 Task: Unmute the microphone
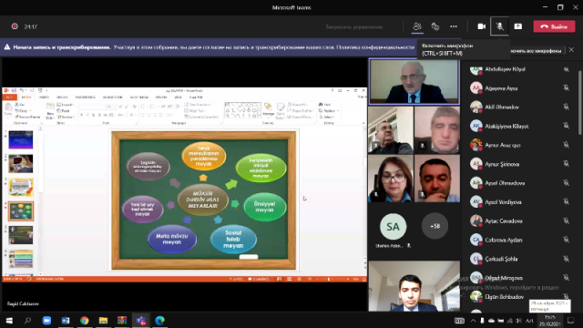499,26
